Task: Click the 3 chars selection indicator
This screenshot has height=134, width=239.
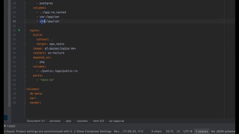Action: pos(156,131)
